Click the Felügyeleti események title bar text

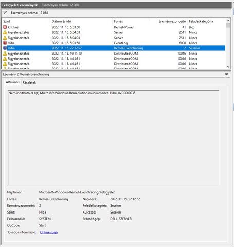tap(20, 5)
